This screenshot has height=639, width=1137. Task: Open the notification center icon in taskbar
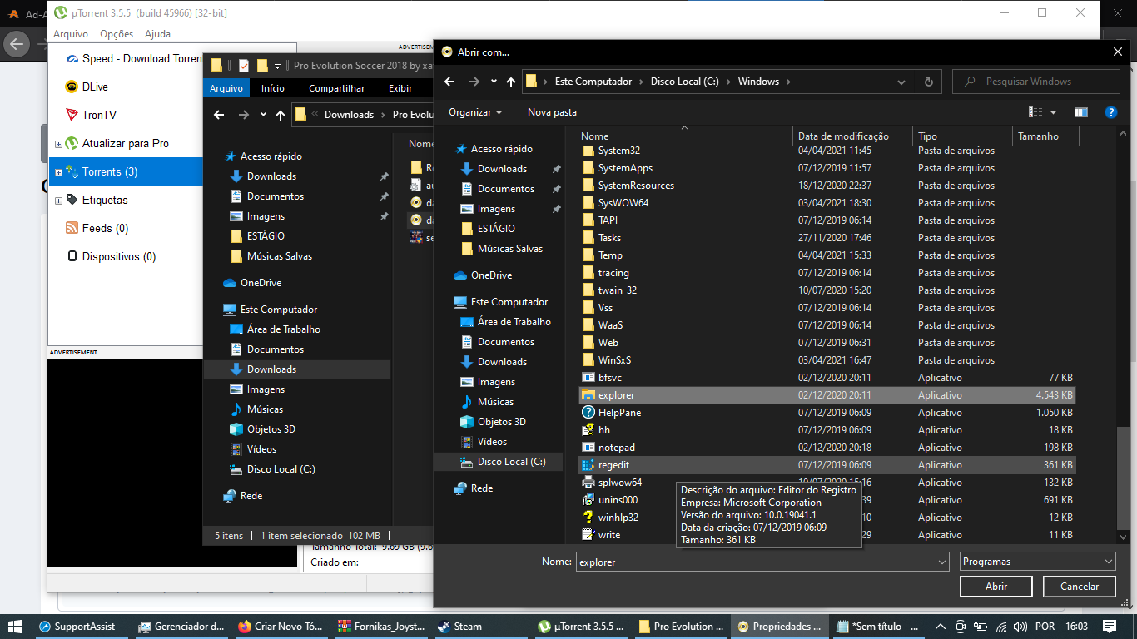pyautogui.click(x=1109, y=627)
